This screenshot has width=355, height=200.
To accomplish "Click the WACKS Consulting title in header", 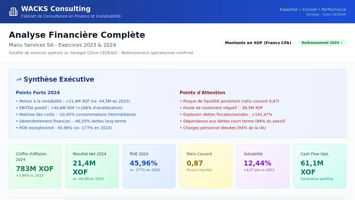I will 56,9.
